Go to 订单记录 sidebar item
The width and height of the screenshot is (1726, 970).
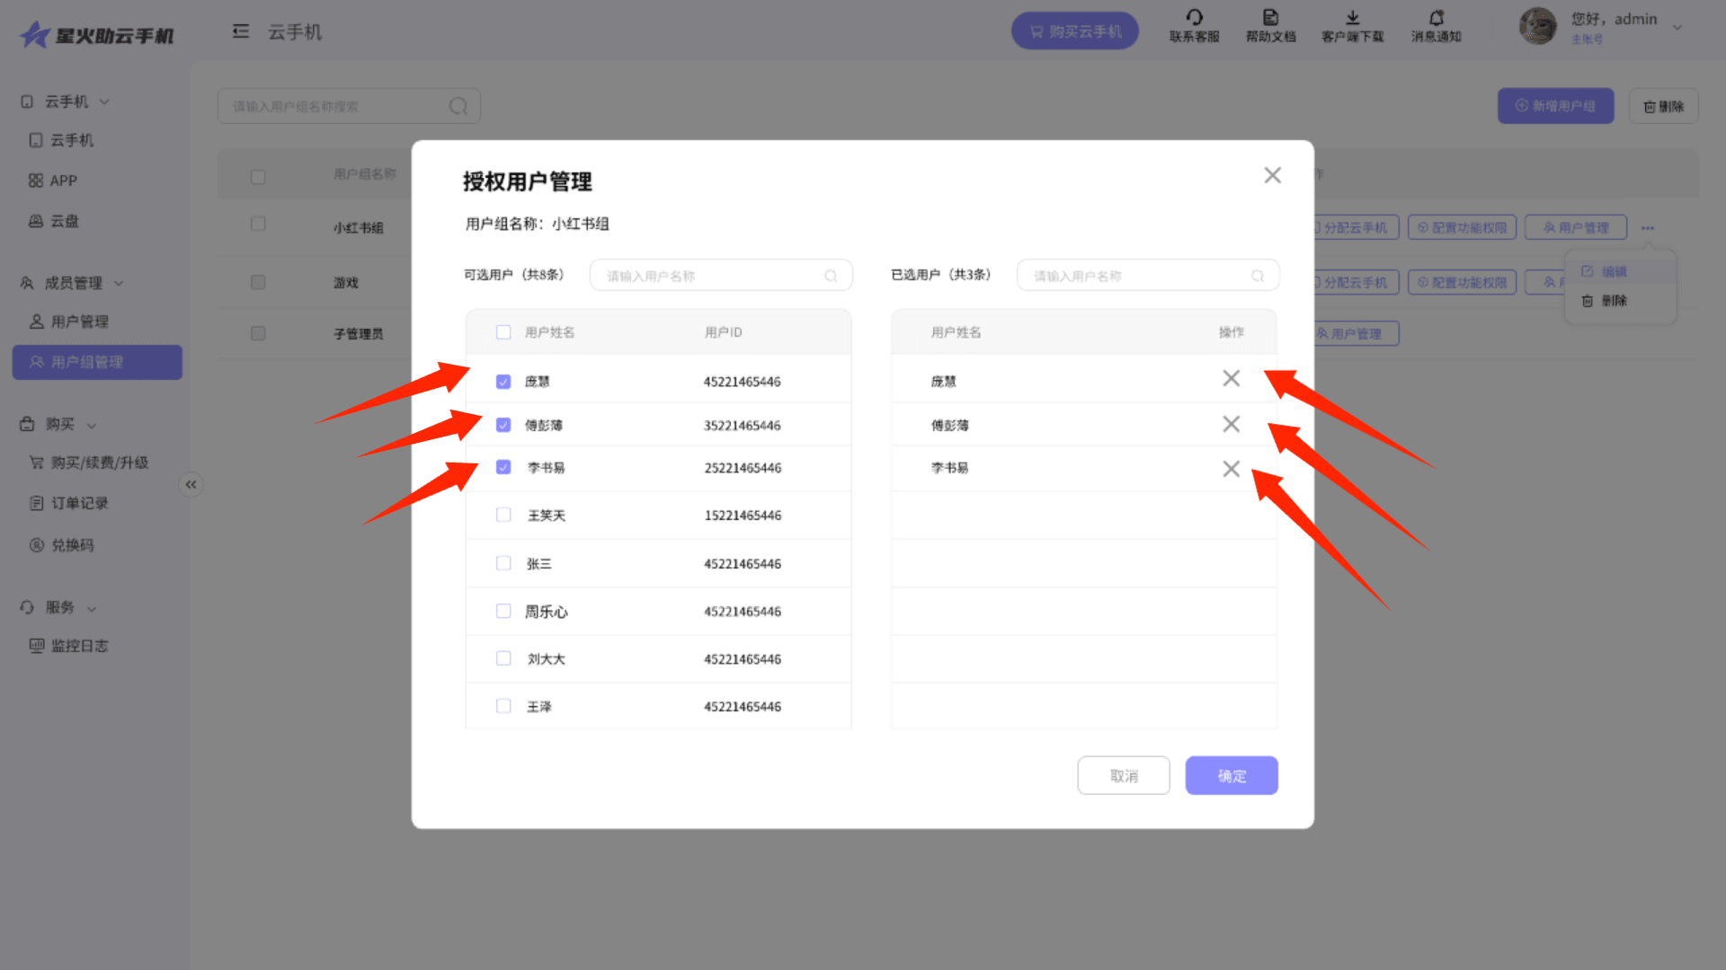coord(79,503)
